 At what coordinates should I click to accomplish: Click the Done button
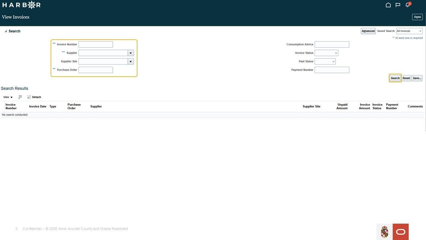coord(417,17)
